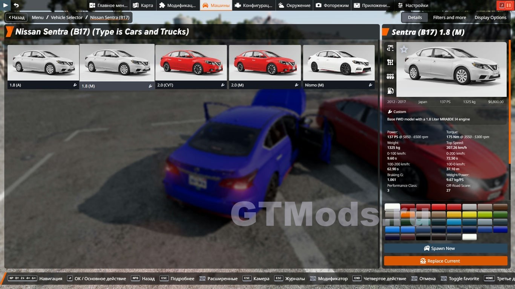Image resolution: width=515 pixels, height=289 pixels.
Task: Expand Display Options panel
Action: point(490,17)
